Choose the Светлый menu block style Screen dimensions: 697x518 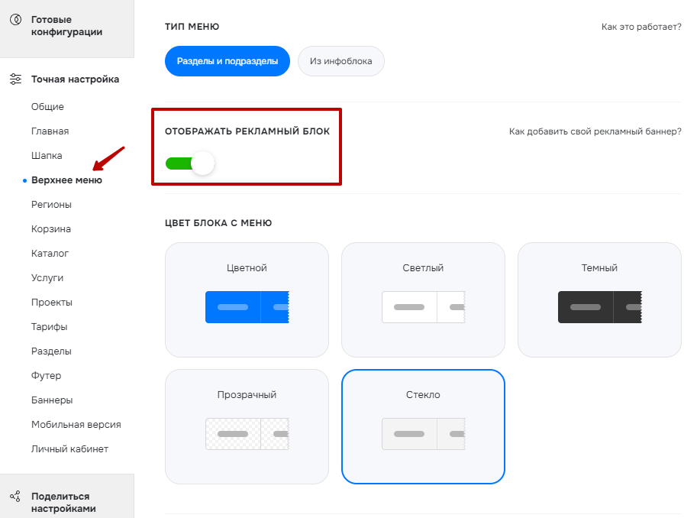(x=423, y=299)
